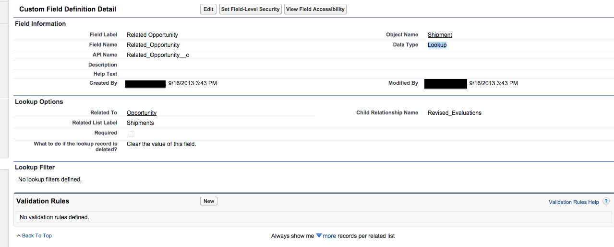The image size is (614, 247).
Task: Create a New validation rule
Action: tap(209, 201)
